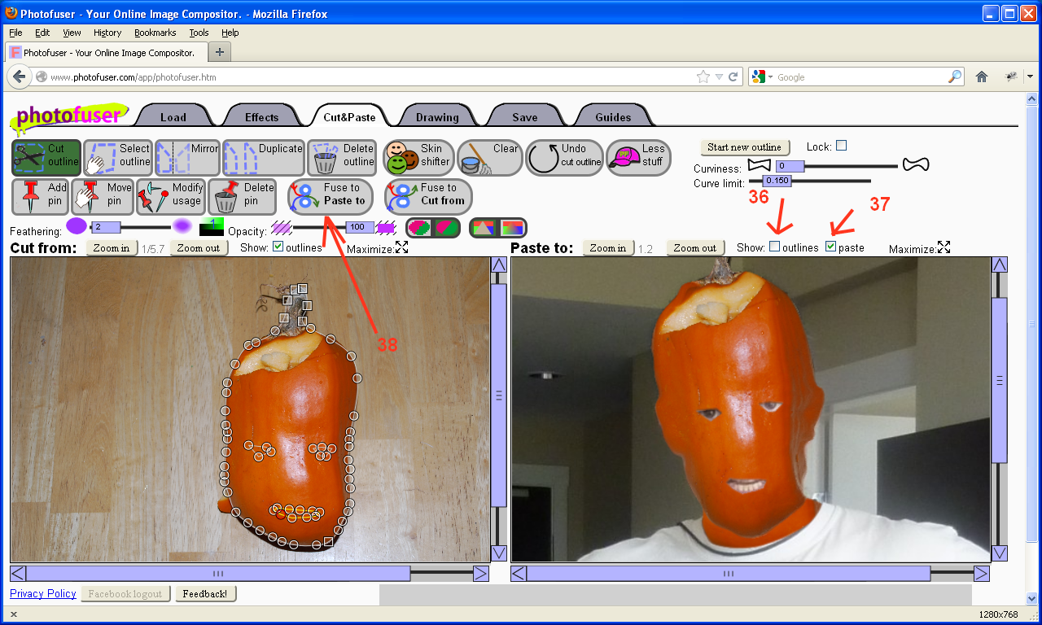Select the Cut outline scissors tool
1042x625 pixels.
tap(46, 158)
